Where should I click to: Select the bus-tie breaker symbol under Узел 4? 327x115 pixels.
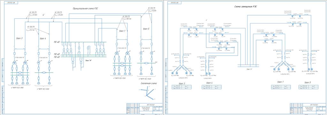pos(44,73)
